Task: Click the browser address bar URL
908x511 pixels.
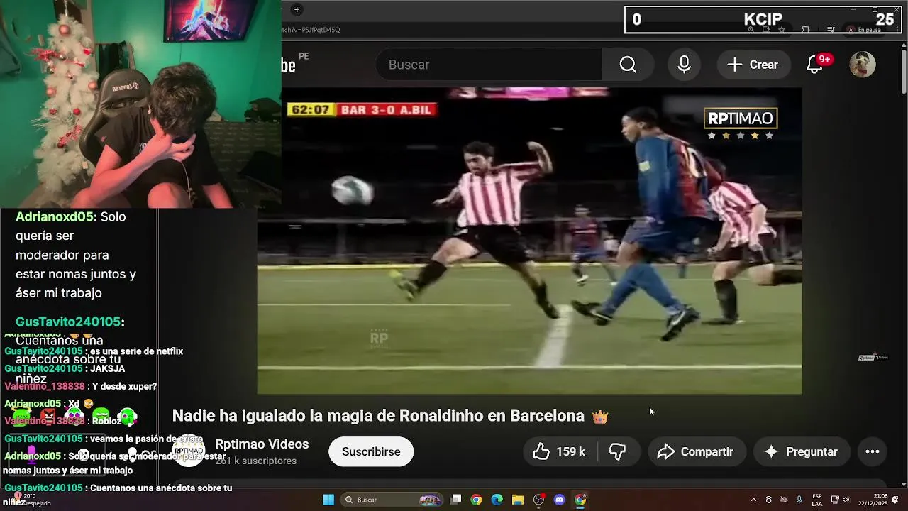Action: [x=312, y=30]
